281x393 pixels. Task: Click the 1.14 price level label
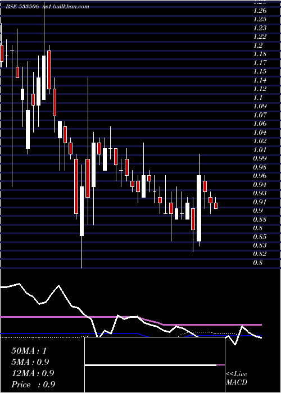[260, 80]
